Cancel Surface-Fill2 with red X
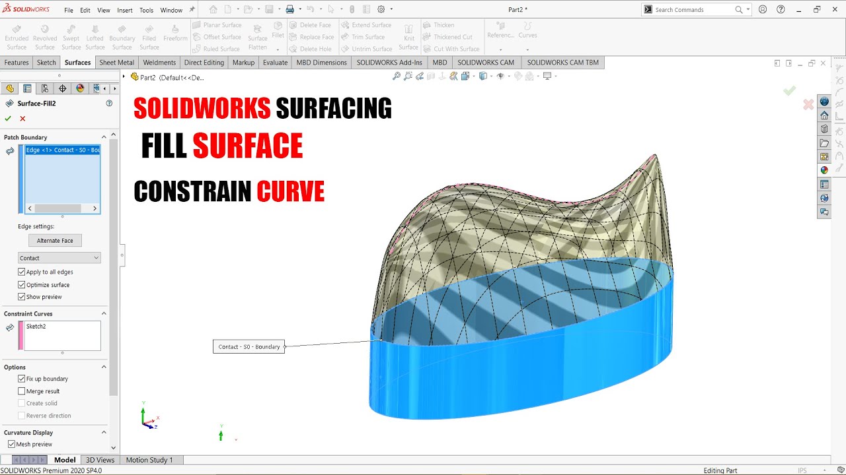Viewport: 846px width, 475px height. coord(22,119)
